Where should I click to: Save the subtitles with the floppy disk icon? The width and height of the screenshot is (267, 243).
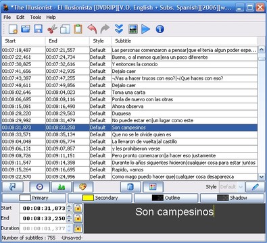pos(39,29)
